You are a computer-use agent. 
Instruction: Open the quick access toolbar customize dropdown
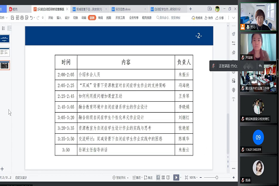click(43, 18)
